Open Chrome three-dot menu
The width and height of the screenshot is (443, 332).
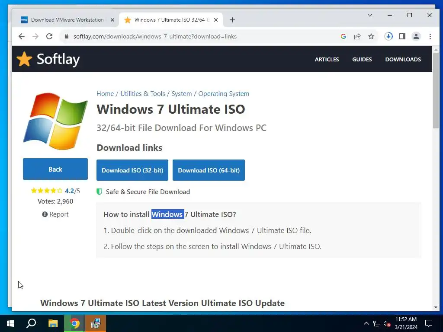(430, 36)
